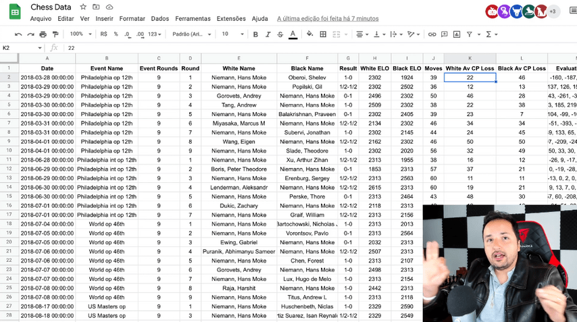Format as percent
The width and height of the screenshot is (577, 322).
click(x=116, y=34)
